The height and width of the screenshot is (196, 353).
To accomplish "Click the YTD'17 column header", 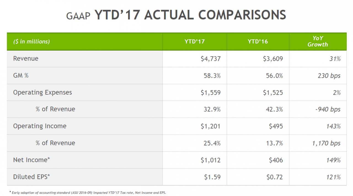I will coord(194,42).
